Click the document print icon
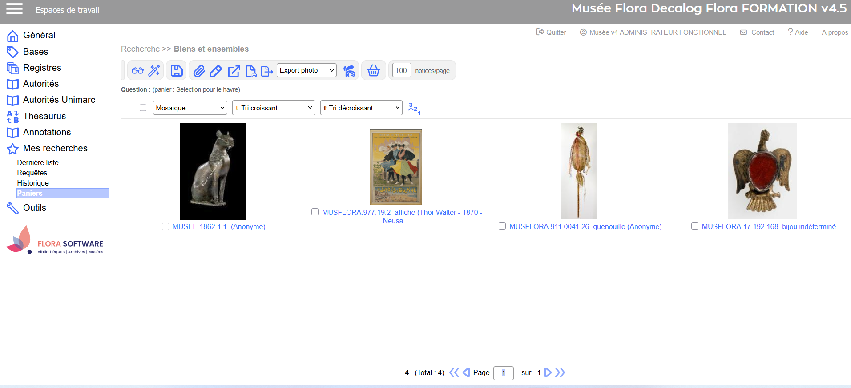This screenshot has width=851, height=388. 251,71
